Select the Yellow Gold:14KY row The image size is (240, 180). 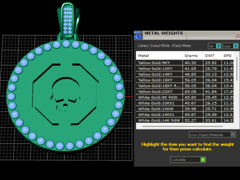coord(185,74)
